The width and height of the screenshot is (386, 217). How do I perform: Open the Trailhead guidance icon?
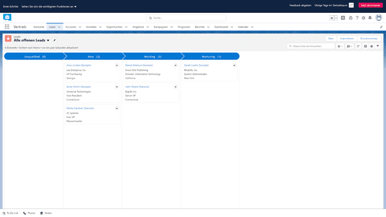351,18
